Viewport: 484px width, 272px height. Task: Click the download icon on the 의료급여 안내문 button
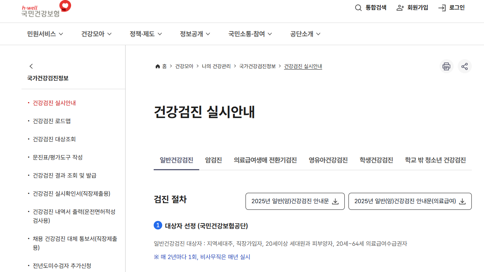pos(462,201)
